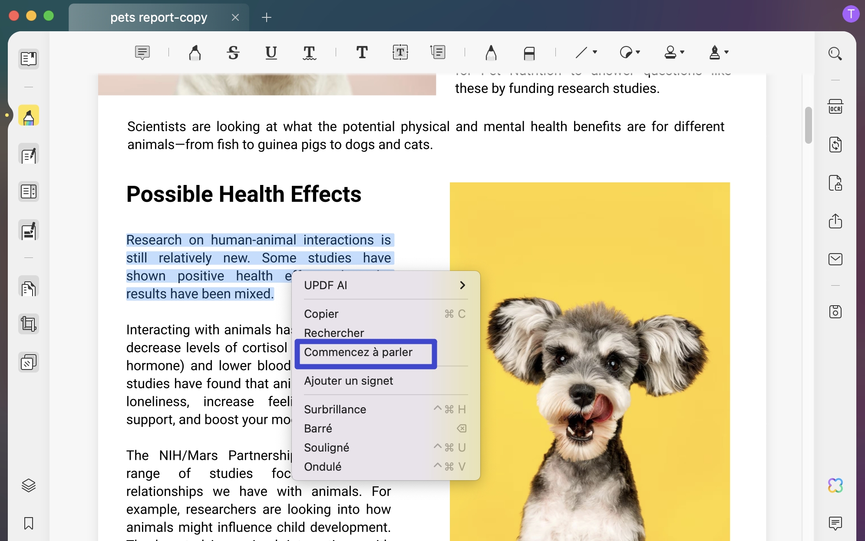
Task: Choose the squiggly underline tool
Action: [309, 53]
